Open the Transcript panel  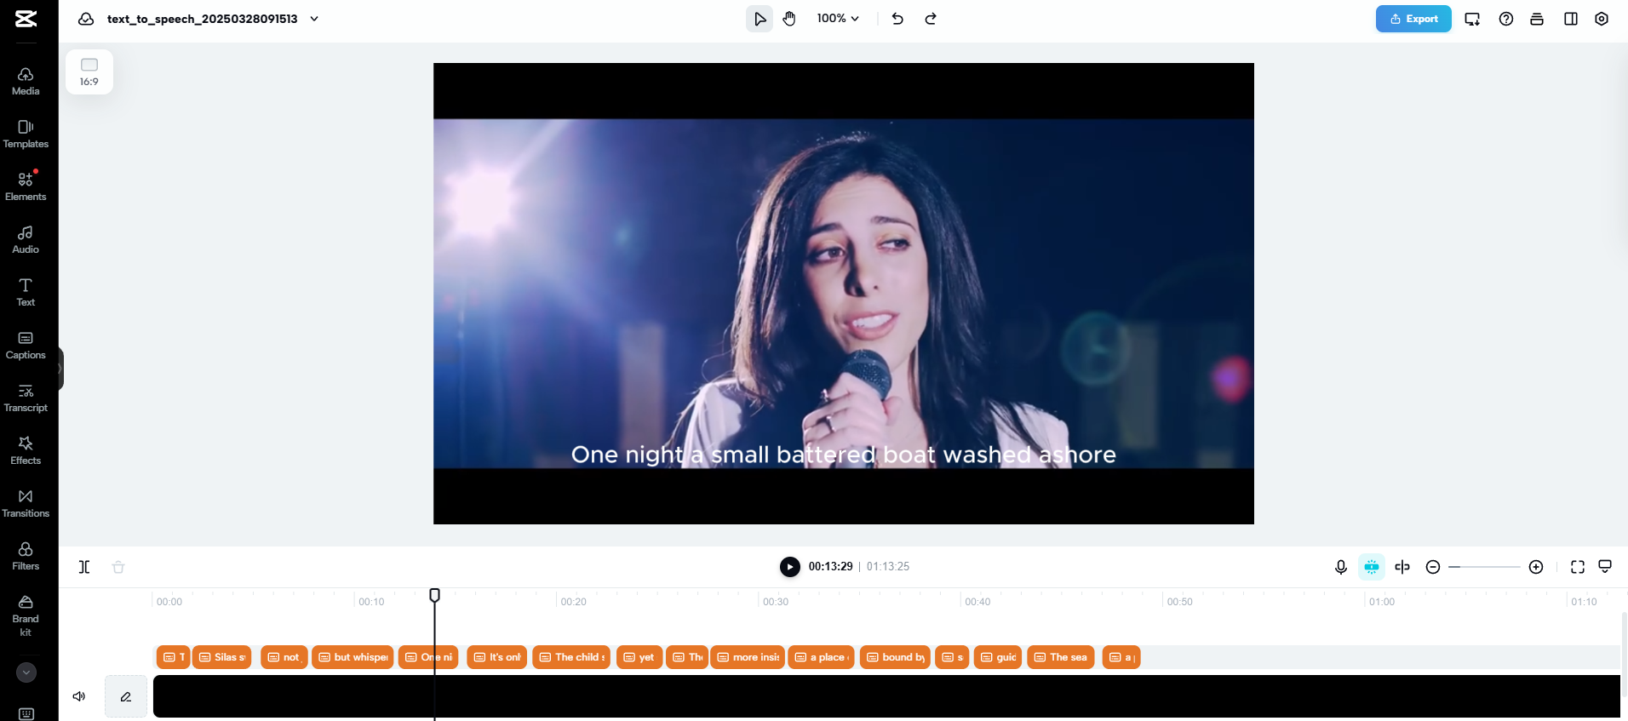click(26, 398)
